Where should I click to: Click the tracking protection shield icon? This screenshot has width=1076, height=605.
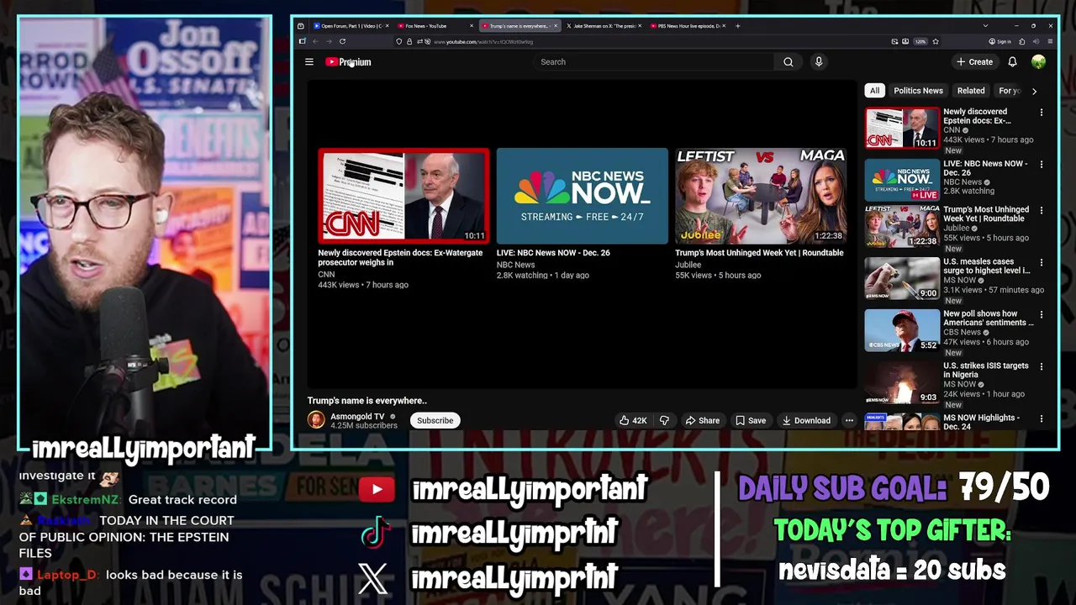pyautogui.click(x=399, y=41)
